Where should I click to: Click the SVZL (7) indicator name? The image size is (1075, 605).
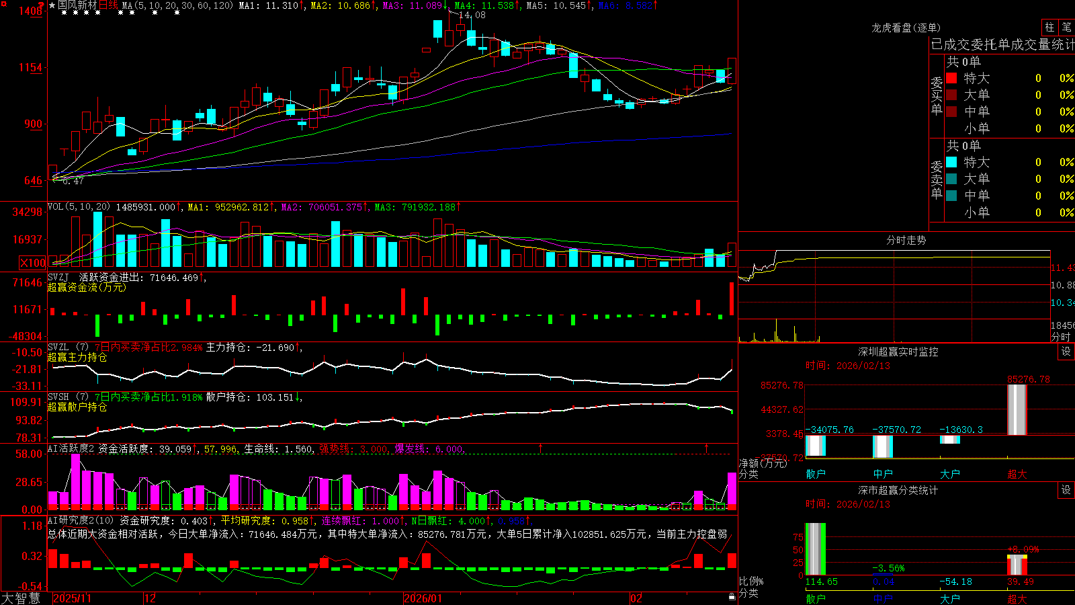pyautogui.click(x=68, y=348)
